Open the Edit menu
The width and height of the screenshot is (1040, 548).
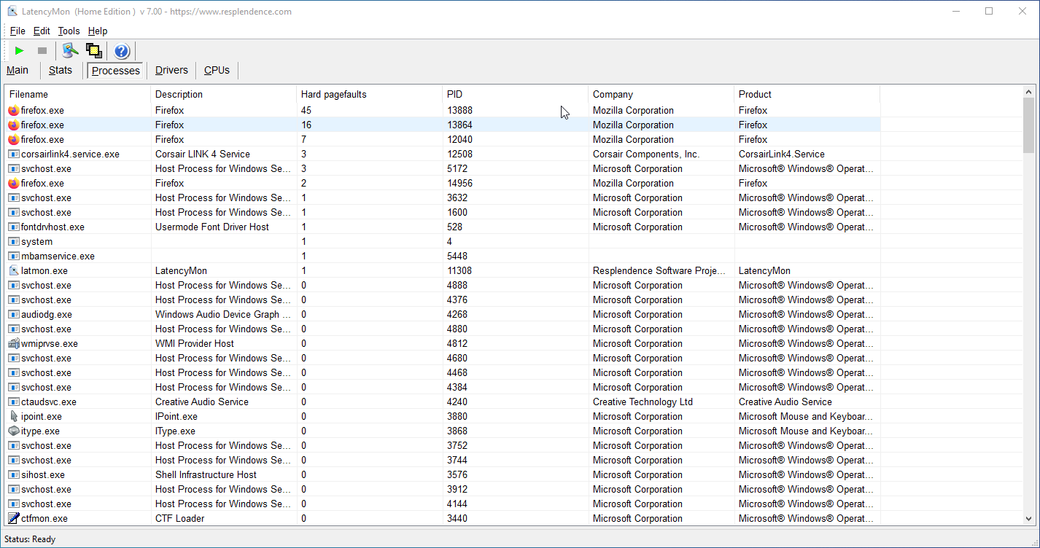pyautogui.click(x=42, y=31)
